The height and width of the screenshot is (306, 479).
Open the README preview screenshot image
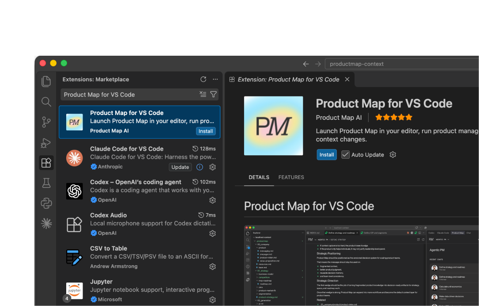(x=362, y=266)
